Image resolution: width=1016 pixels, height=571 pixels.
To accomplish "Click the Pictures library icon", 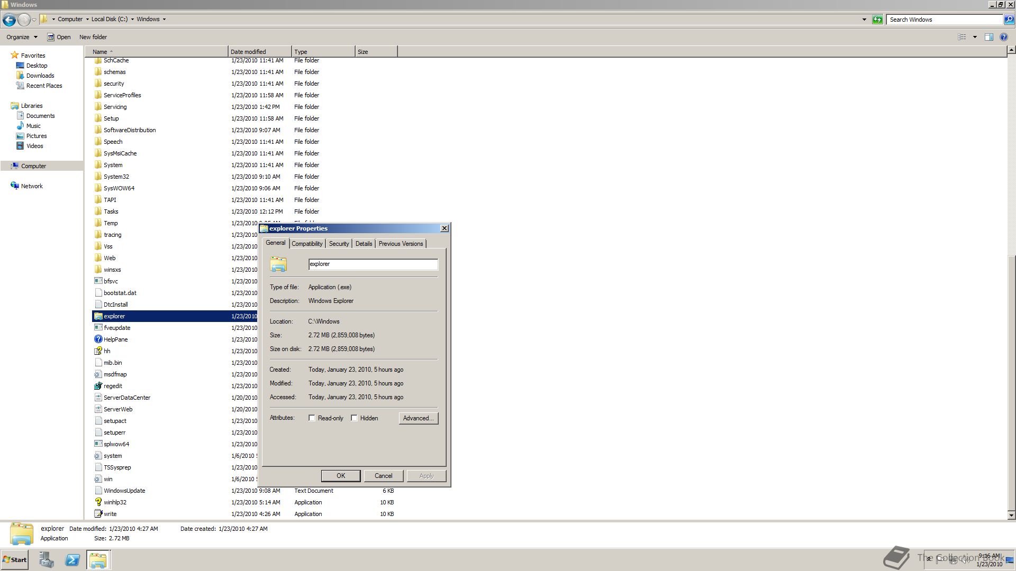I will (21, 136).
